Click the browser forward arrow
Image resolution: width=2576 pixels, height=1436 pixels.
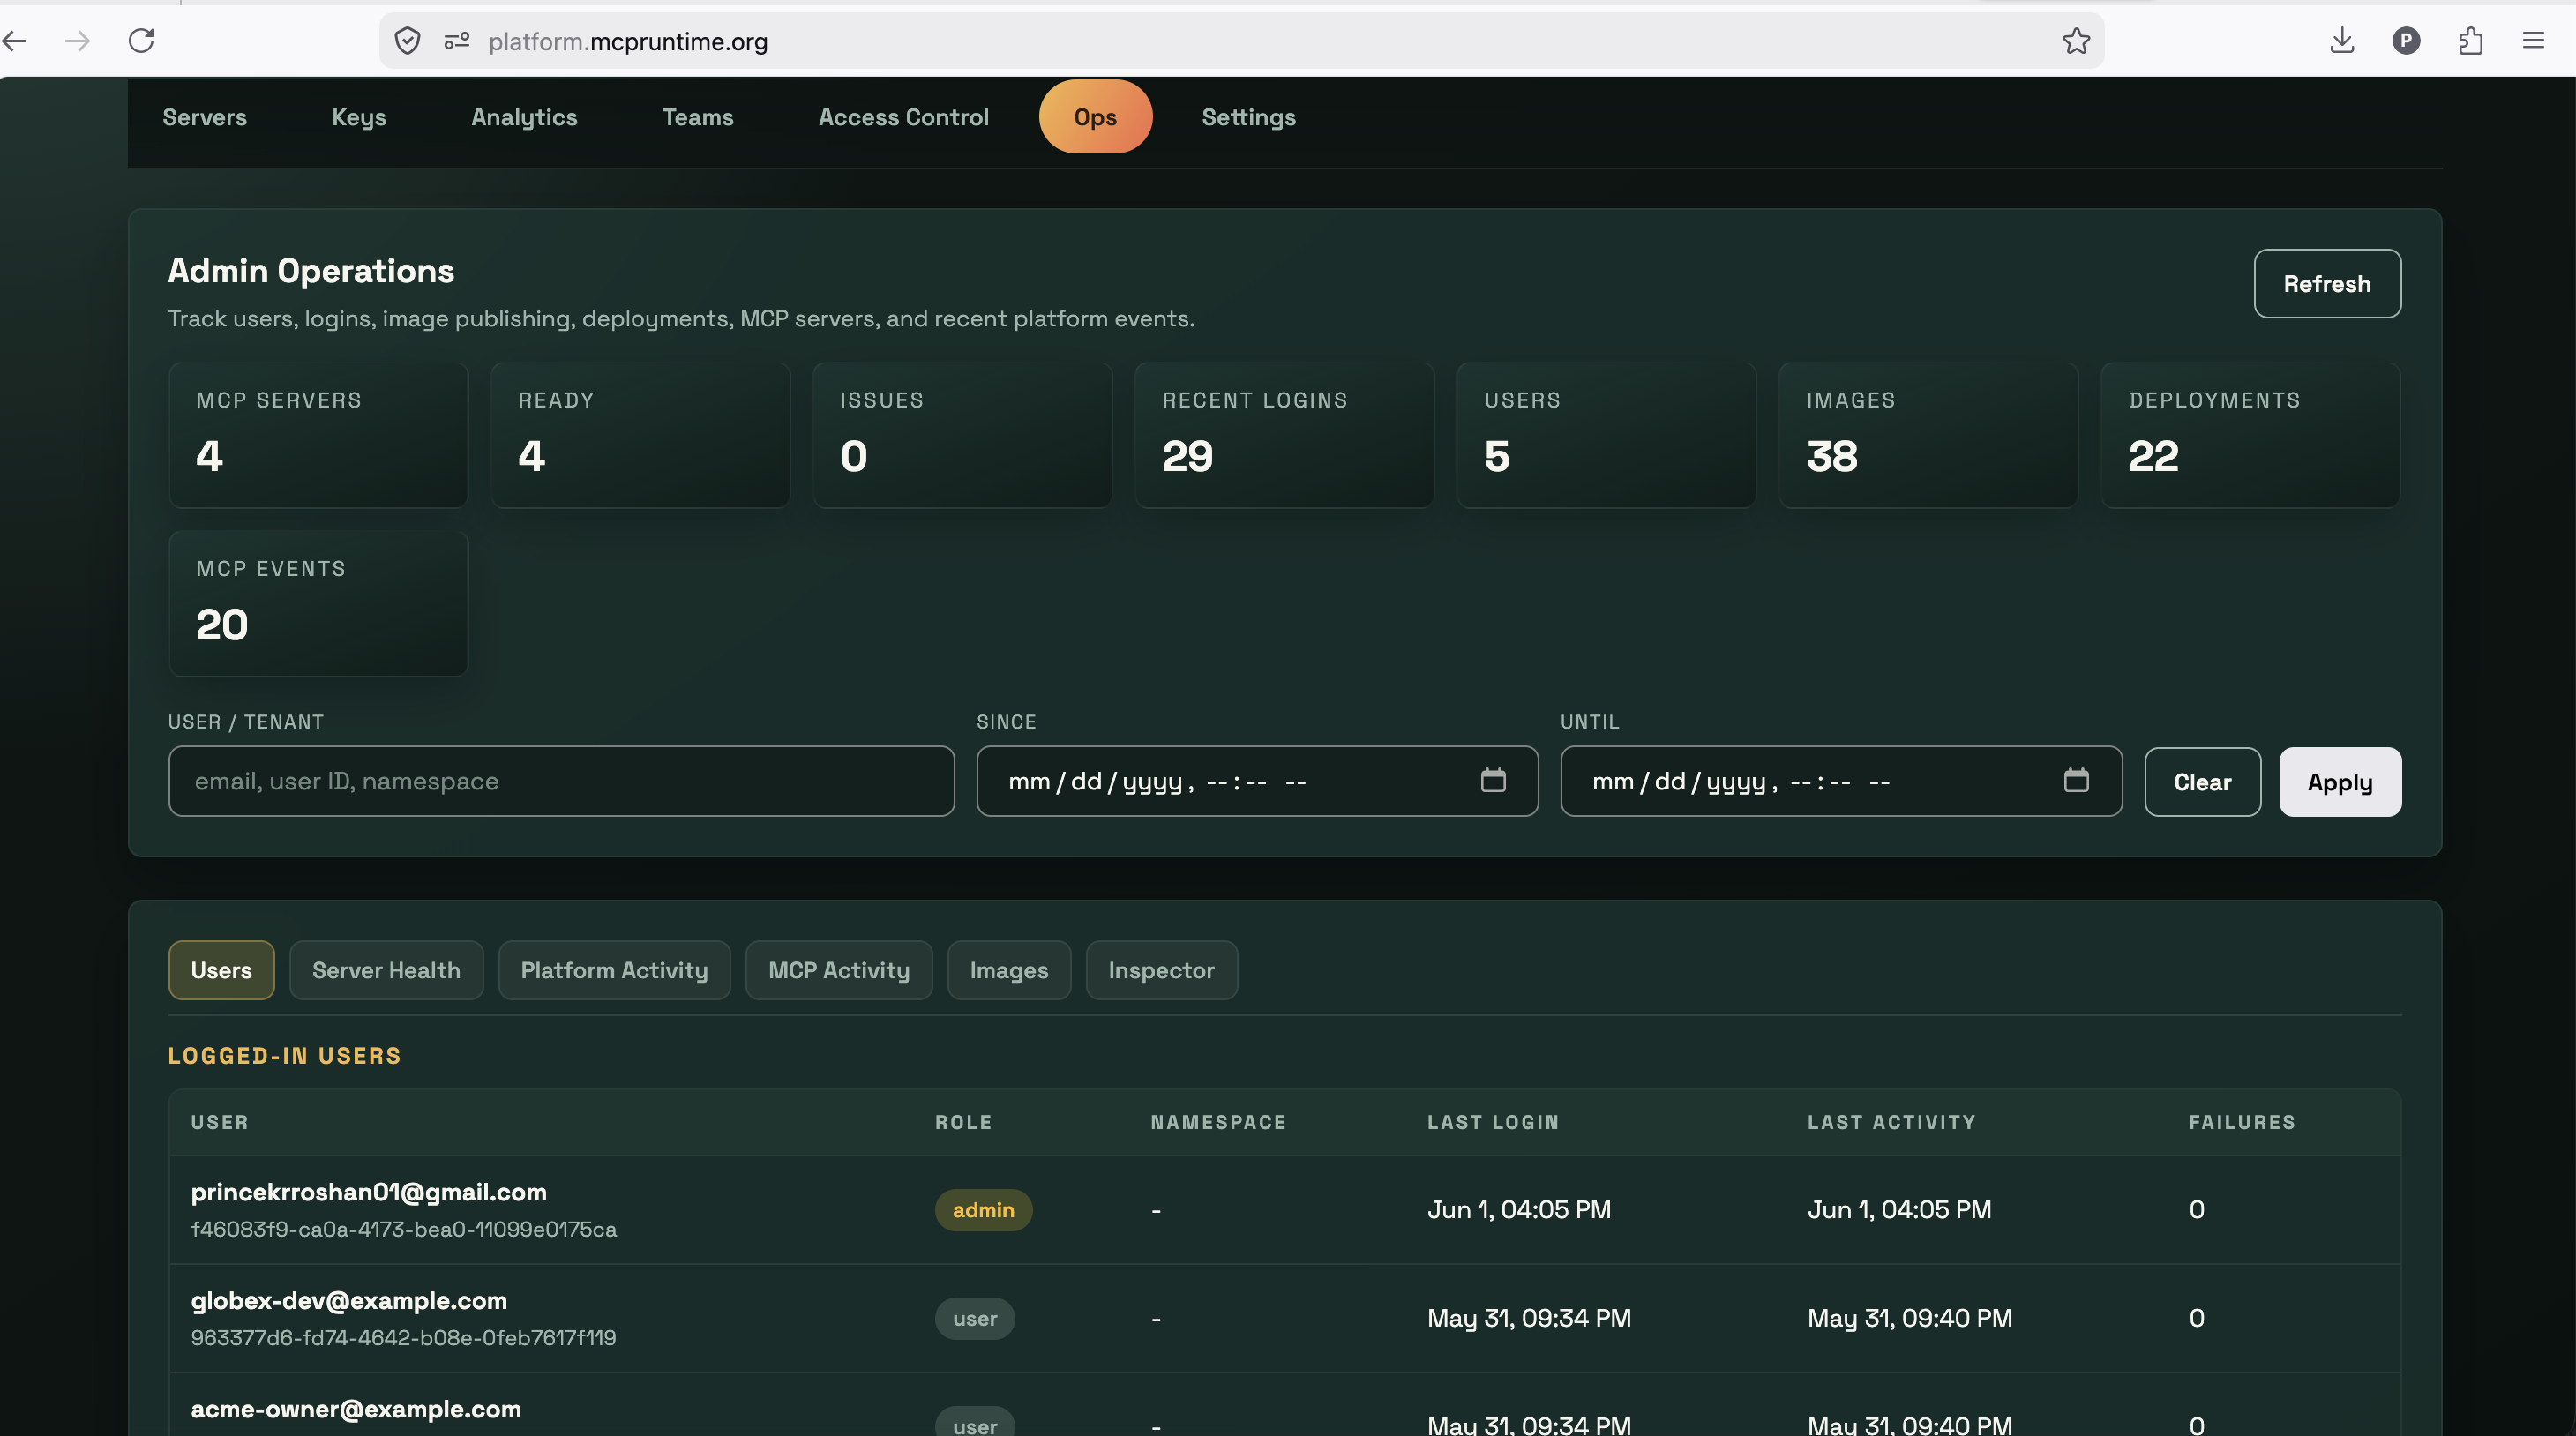pos(77,41)
